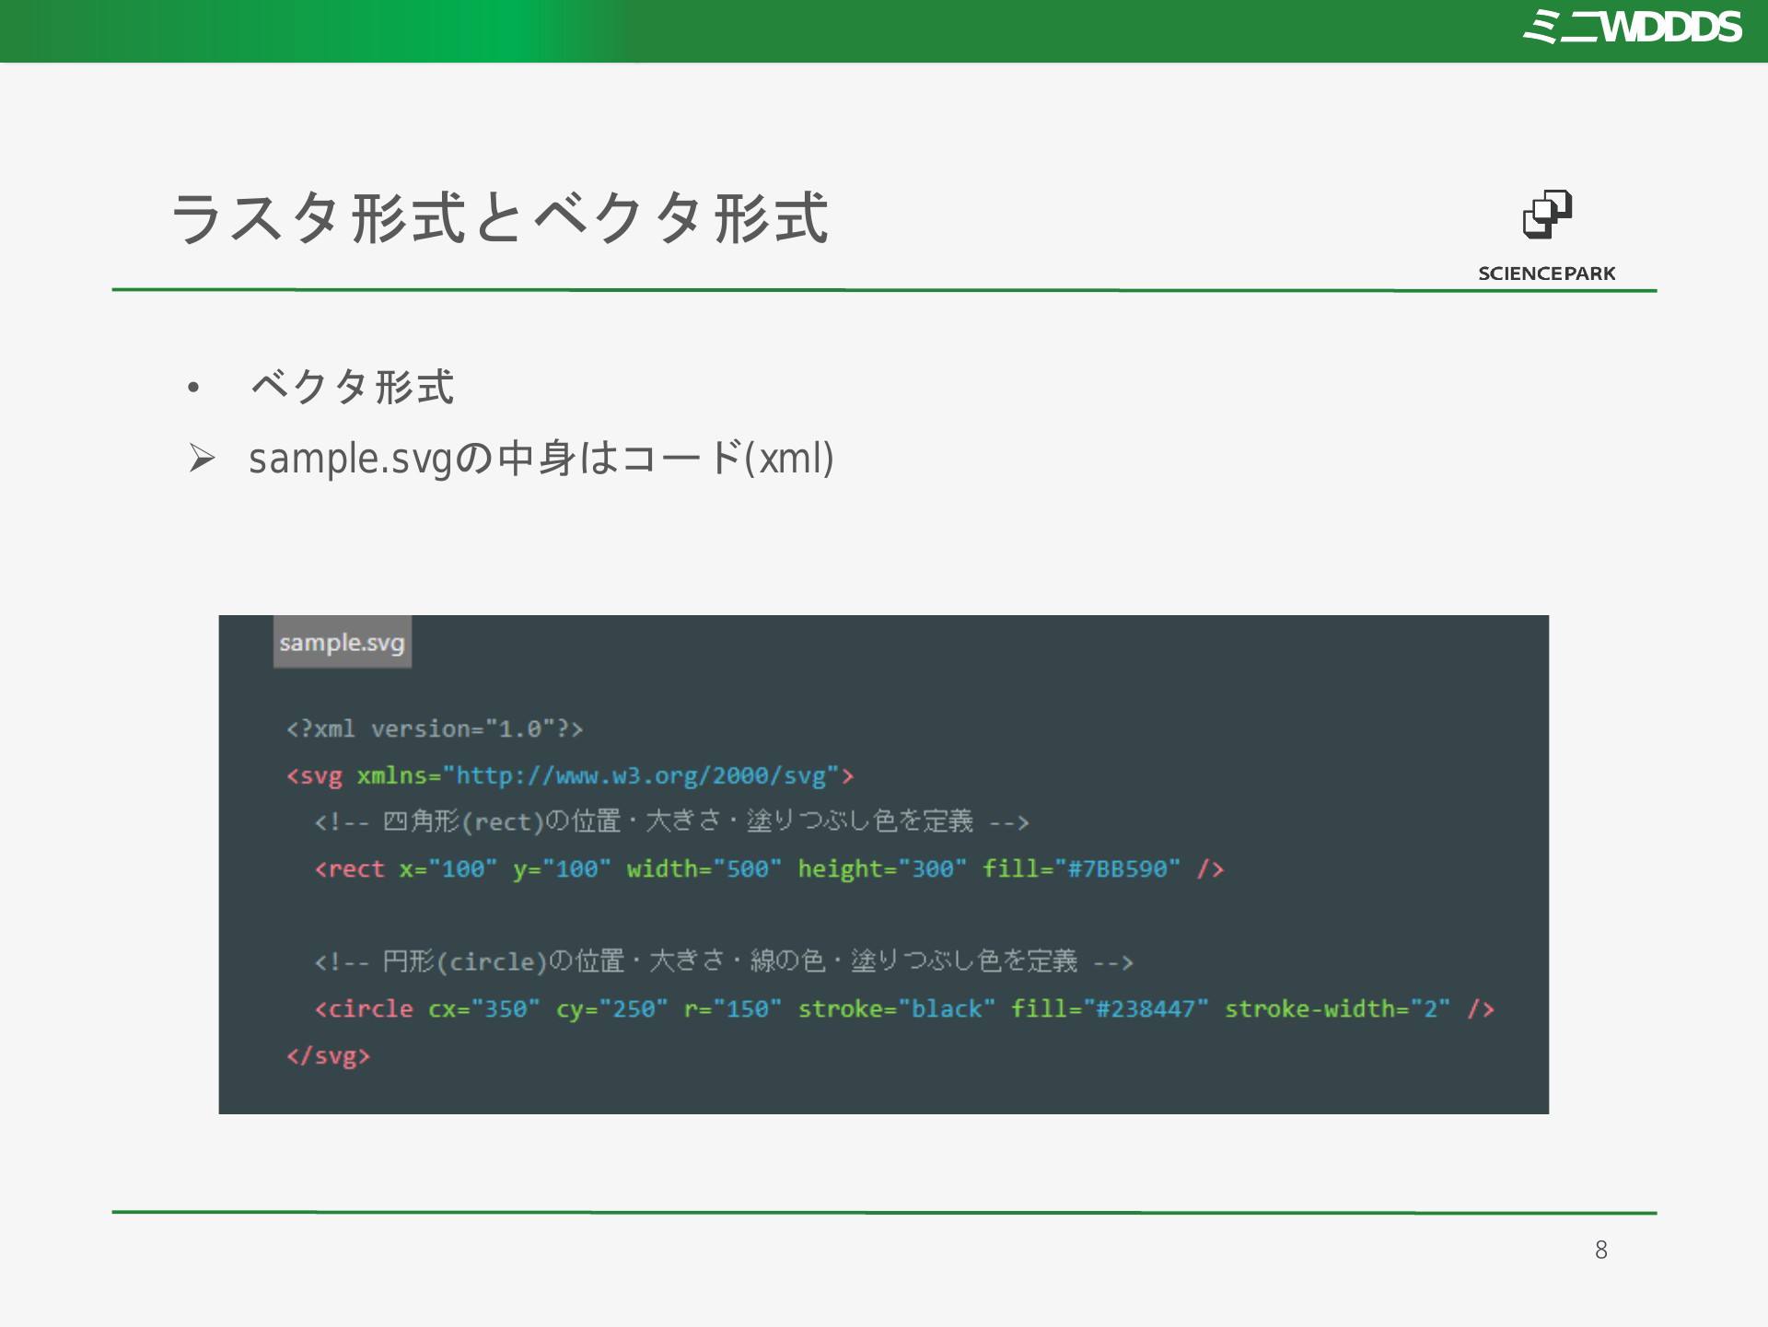Click the fill="#238447" attribute
1768x1327 pixels.
(x=1110, y=1008)
